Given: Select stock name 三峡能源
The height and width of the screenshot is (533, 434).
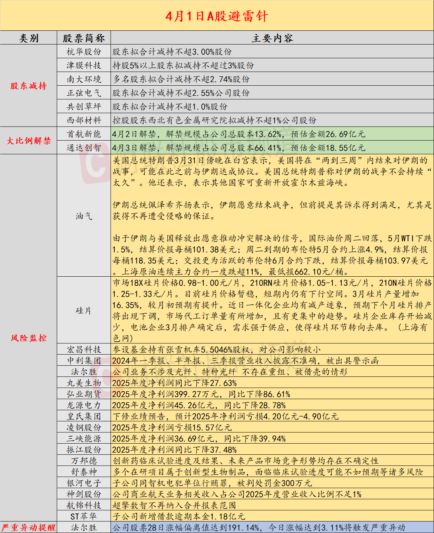Looking at the screenshot, I should pyautogui.click(x=84, y=438).
